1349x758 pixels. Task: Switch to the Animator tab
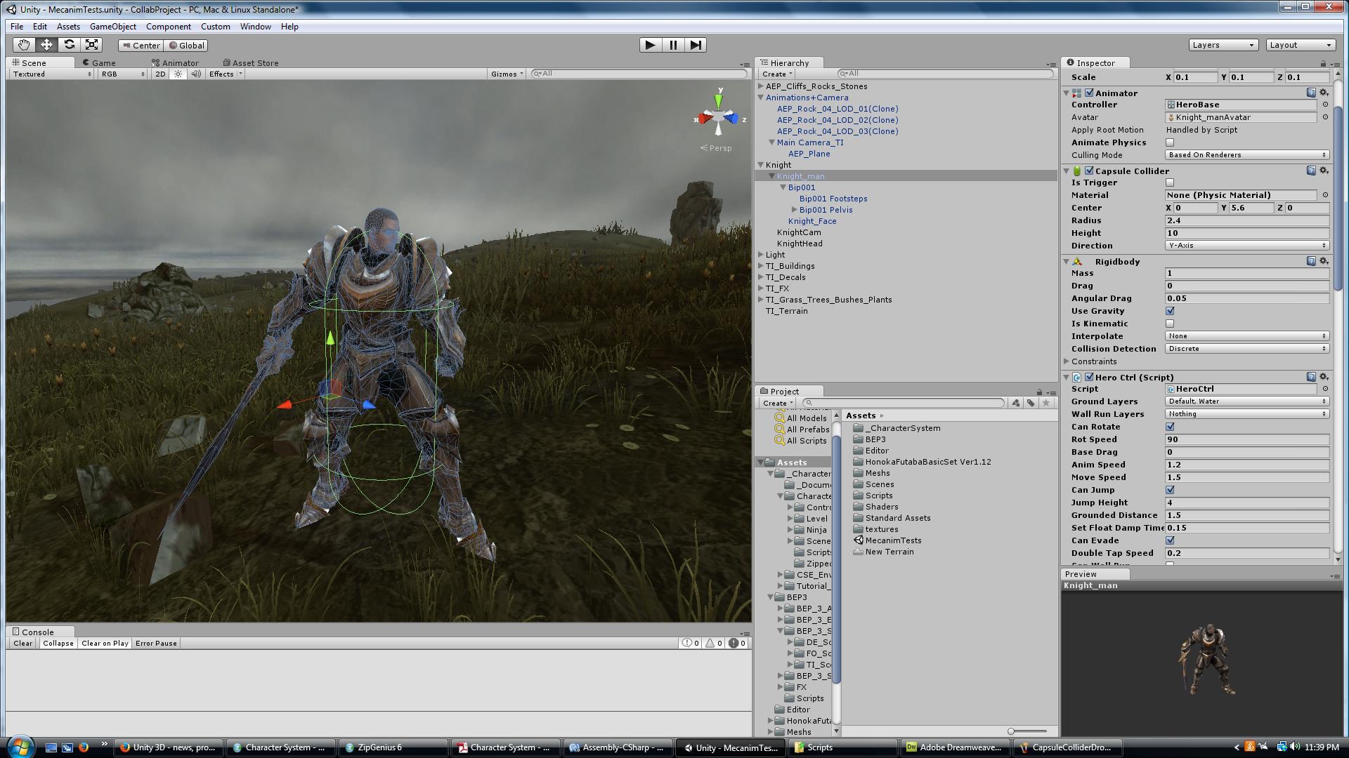[175, 62]
